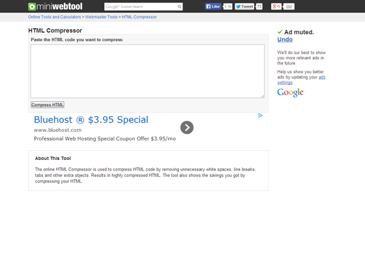The width and height of the screenshot is (365, 254).
Task: Click inside the HTML code textarea
Action: tap(147, 71)
